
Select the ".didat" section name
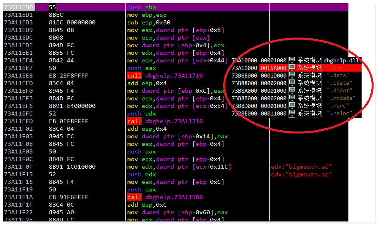340,91
